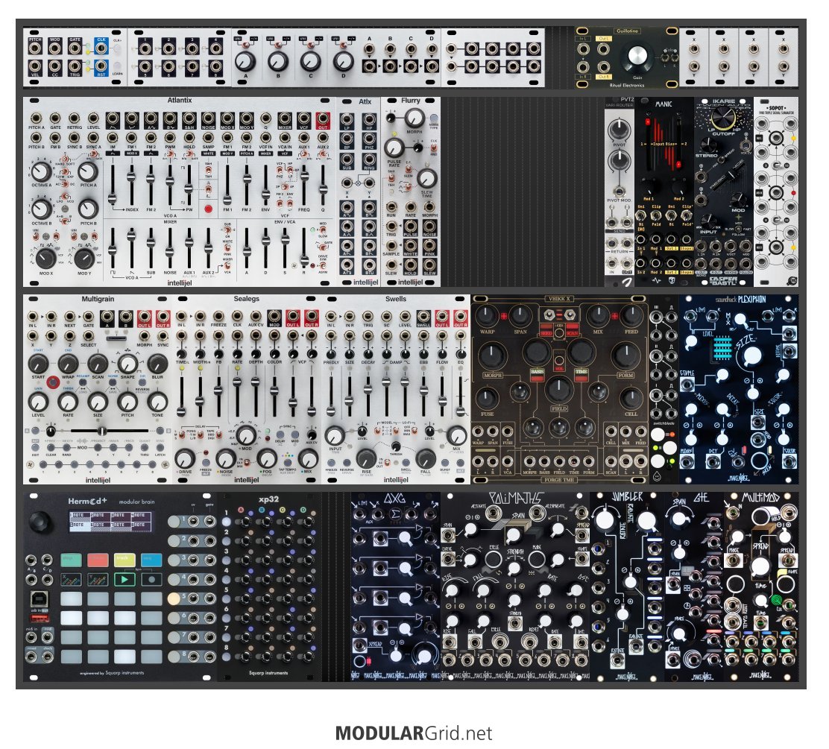Toggle the S&H/T&H switch on Flurry
This screenshot has width=829, height=749.
click(392, 178)
